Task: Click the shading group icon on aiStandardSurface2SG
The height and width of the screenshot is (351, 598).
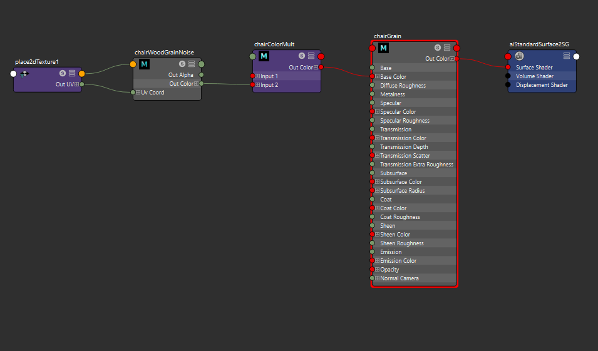Action: (519, 56)
